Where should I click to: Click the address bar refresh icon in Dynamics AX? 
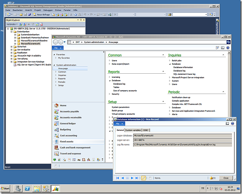(228, 42)
